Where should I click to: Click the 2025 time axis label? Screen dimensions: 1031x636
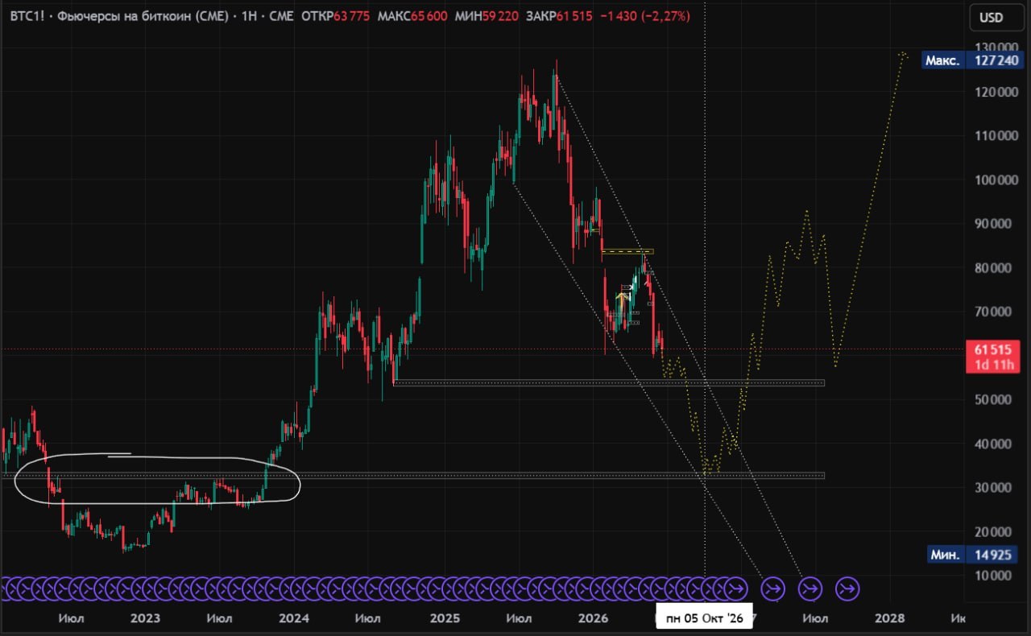pos(444,618)
